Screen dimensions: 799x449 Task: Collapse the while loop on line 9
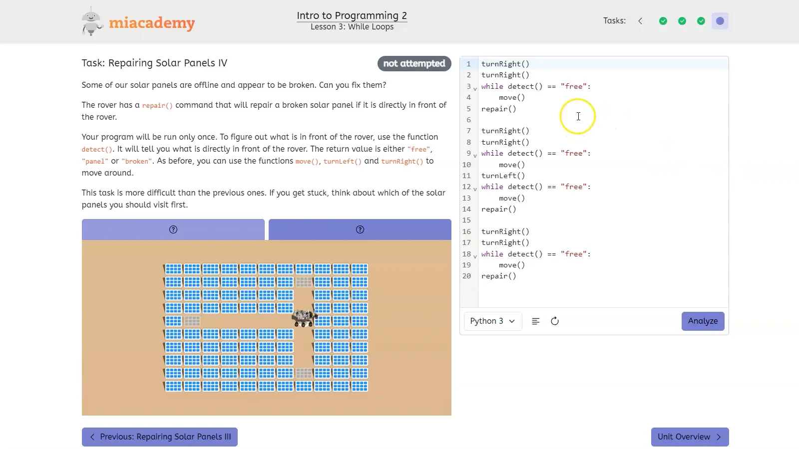coord(474,155)
